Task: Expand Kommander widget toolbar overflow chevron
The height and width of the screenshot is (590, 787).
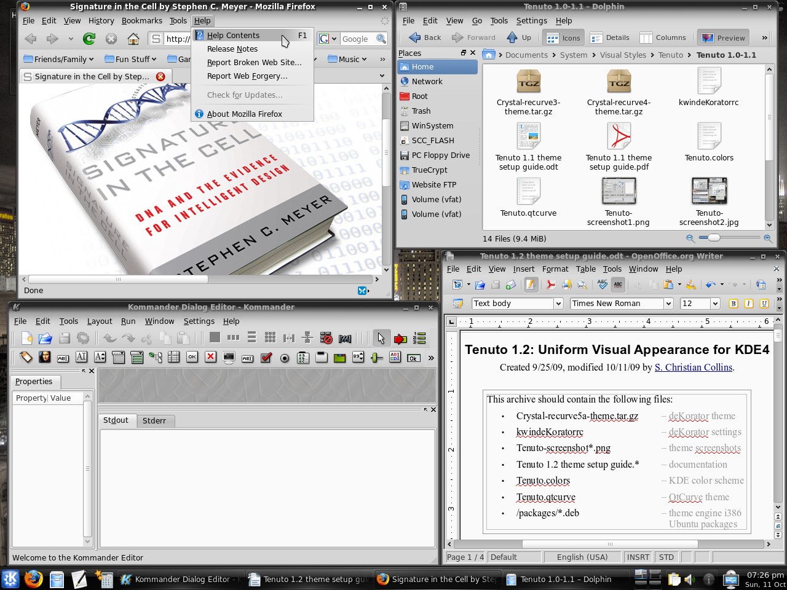Action: (431, 358)
